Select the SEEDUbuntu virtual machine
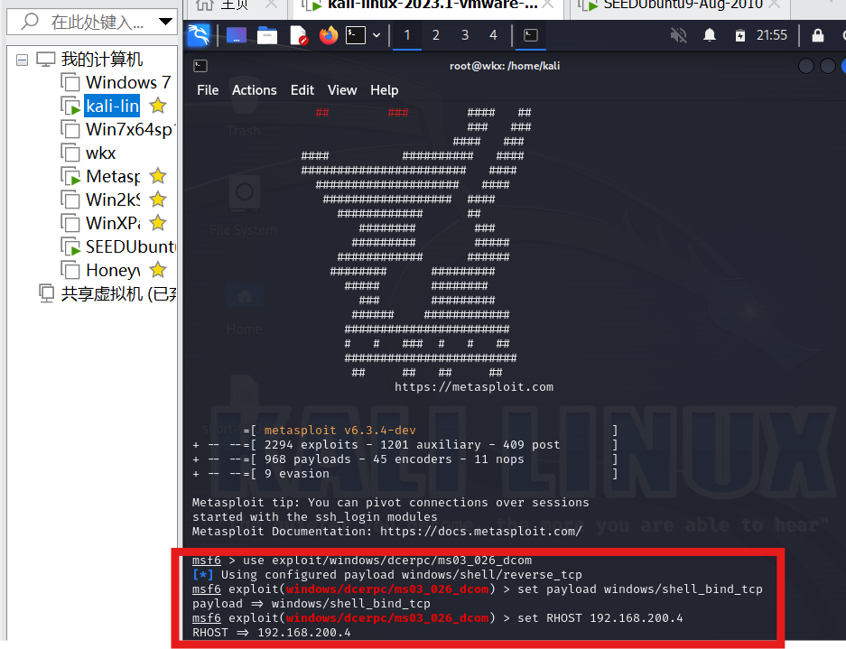 coord(130,246)
